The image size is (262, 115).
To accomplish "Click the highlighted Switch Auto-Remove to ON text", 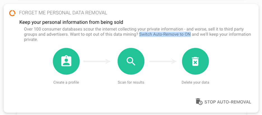I will click(x=165, y=34).
